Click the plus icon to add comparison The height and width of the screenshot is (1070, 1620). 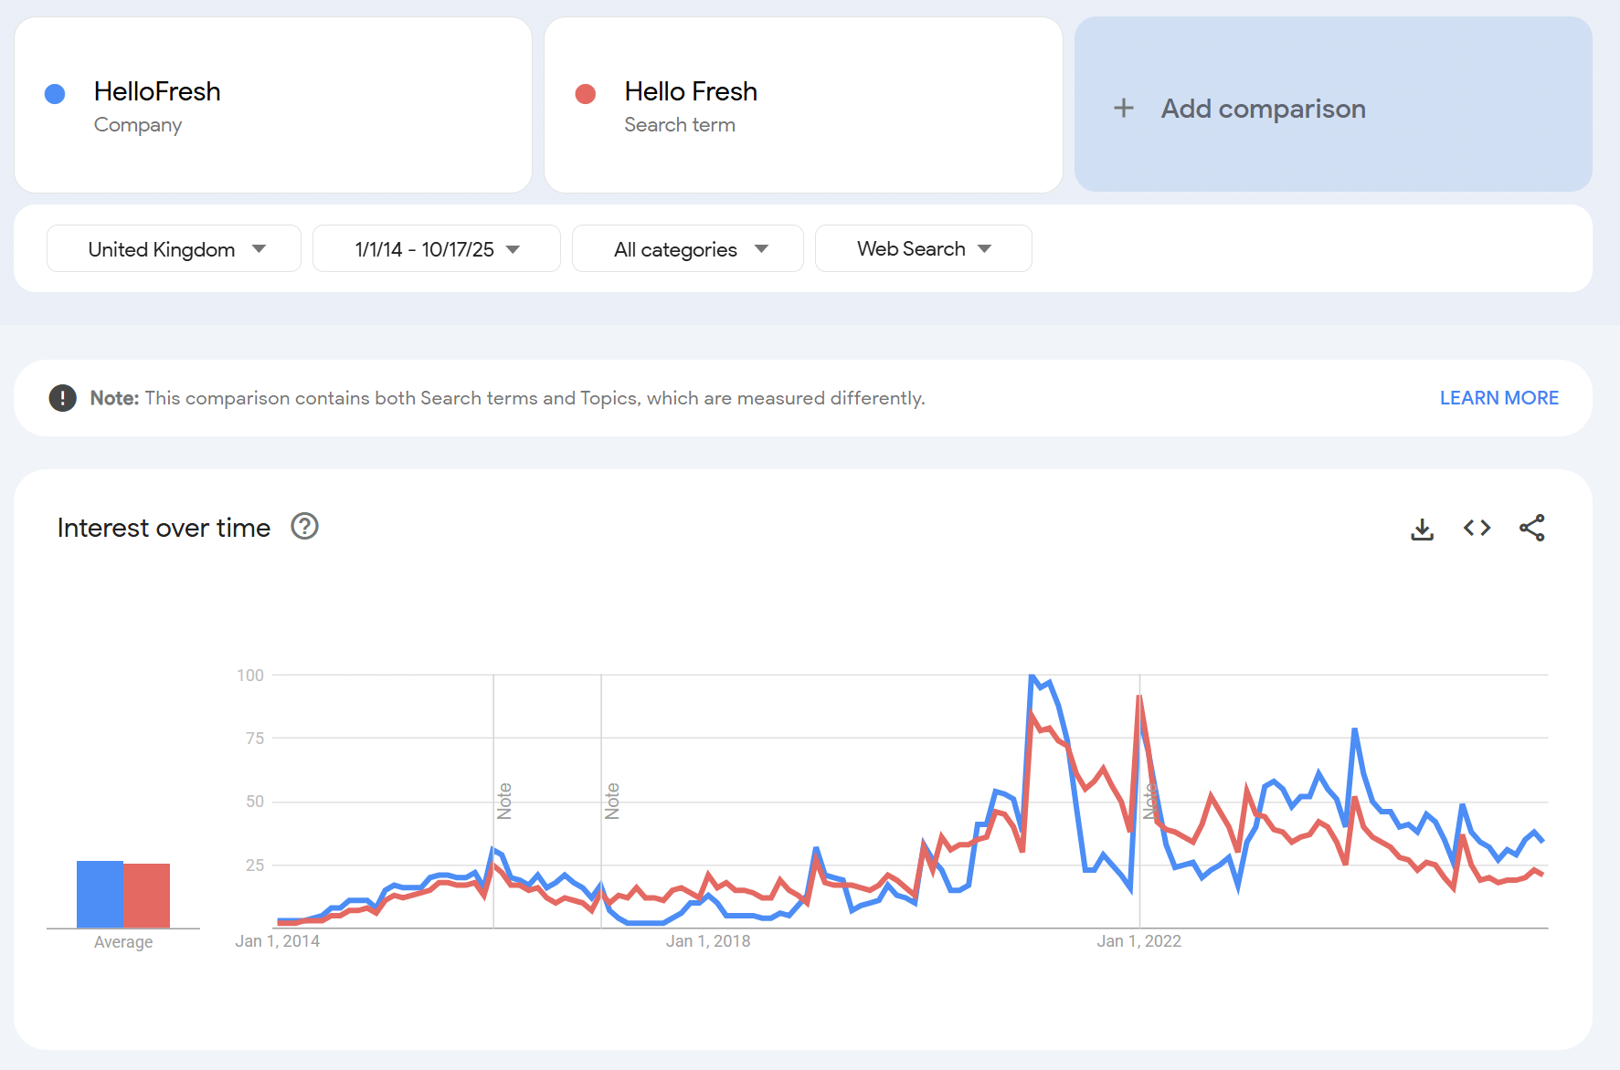coord(1124,109)
